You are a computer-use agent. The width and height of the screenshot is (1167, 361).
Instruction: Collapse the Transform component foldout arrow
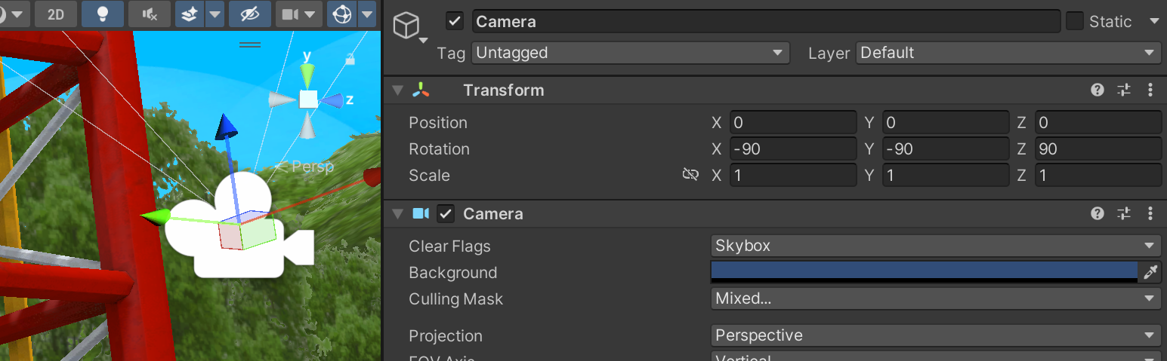click(x=397, y=90)
